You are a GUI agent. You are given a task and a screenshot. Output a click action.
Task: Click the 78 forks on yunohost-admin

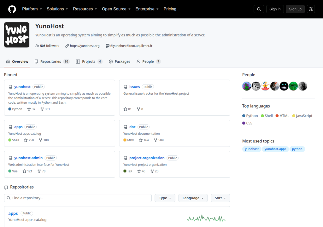point(41,171)
